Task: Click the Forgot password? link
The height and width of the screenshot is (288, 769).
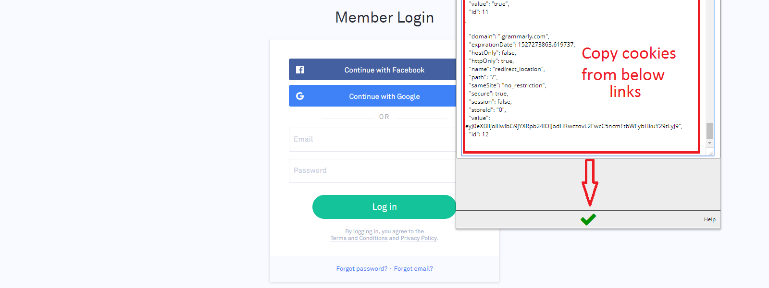Action: pyautogui.click(x=361, y=269)
